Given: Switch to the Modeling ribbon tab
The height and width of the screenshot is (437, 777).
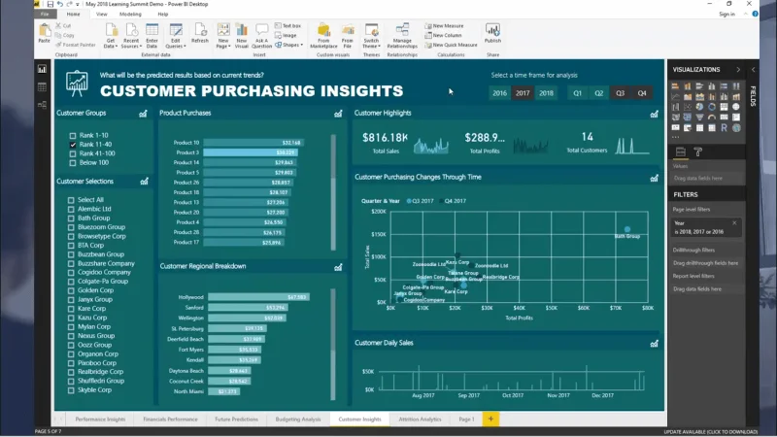Looking at the screenshot, I should (130, 15).
